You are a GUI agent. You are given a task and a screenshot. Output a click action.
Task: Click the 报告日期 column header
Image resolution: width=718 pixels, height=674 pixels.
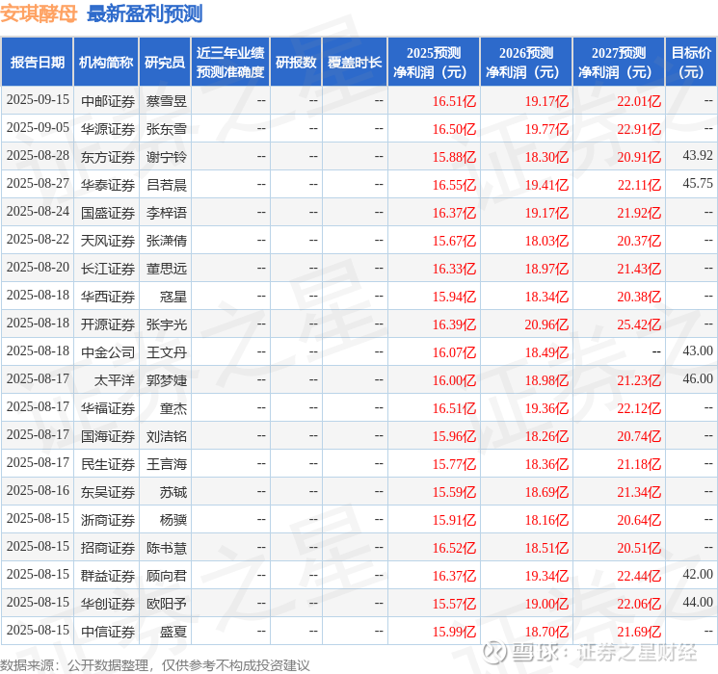[x=37, y=63]
